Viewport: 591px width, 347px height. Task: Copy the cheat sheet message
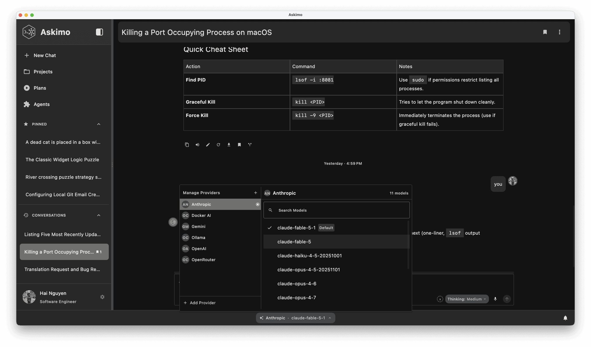point(187,145)
